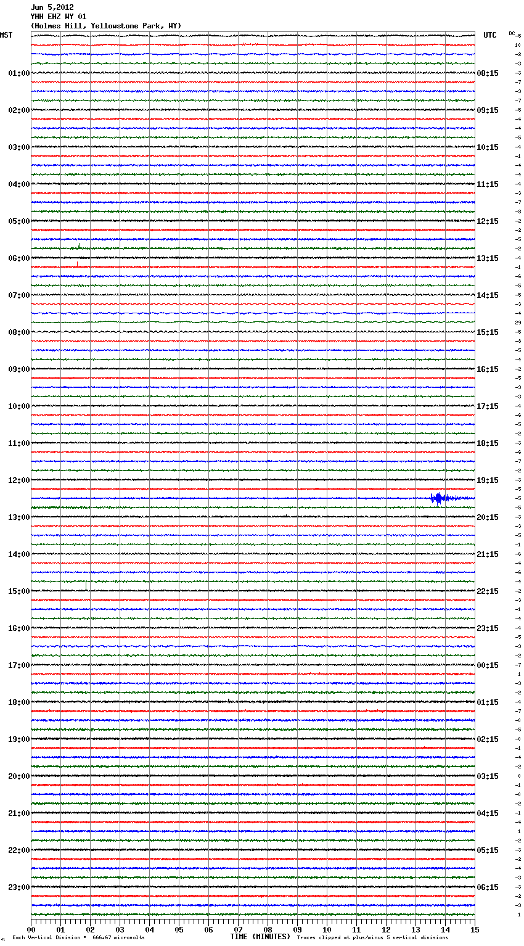Click the '11:15' UTC time label
Screen dimensions: 524x946
pos(488,184)
